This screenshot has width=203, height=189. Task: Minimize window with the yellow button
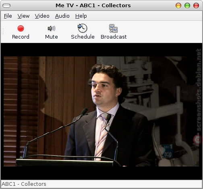[x=178, y=6]
